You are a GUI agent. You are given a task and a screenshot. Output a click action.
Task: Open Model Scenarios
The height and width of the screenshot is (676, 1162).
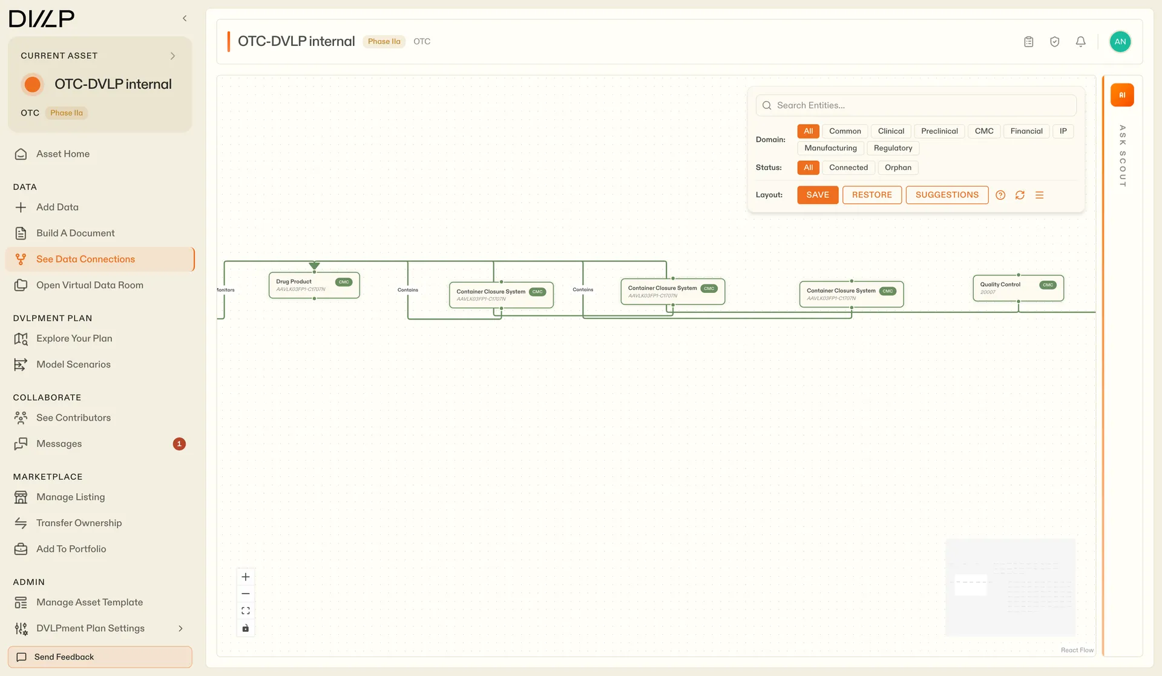[73, 364]
